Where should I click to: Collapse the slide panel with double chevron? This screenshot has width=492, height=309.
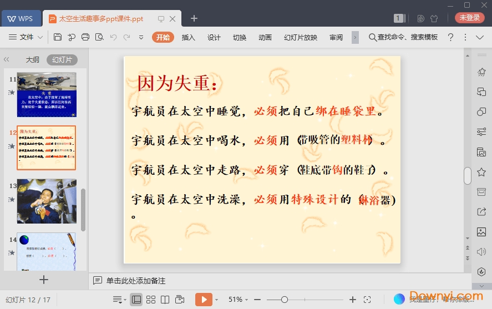7,59
